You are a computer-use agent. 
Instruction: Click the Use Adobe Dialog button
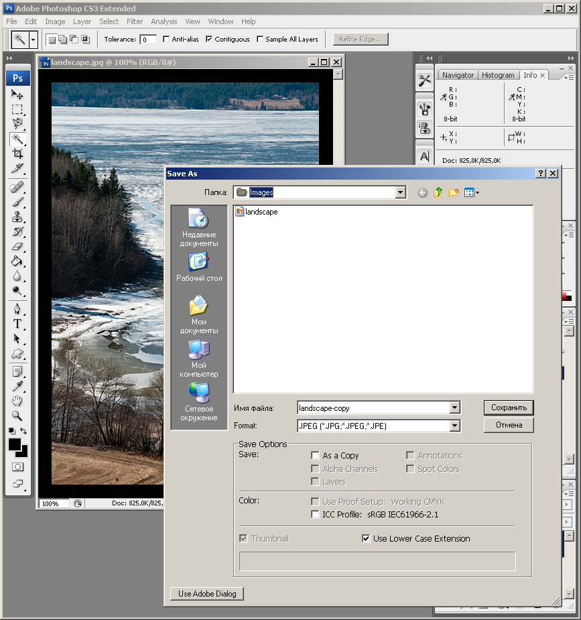(207, 593)
